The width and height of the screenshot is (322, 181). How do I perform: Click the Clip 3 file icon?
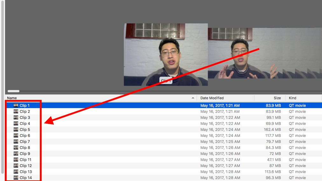[x=16, y=117]
